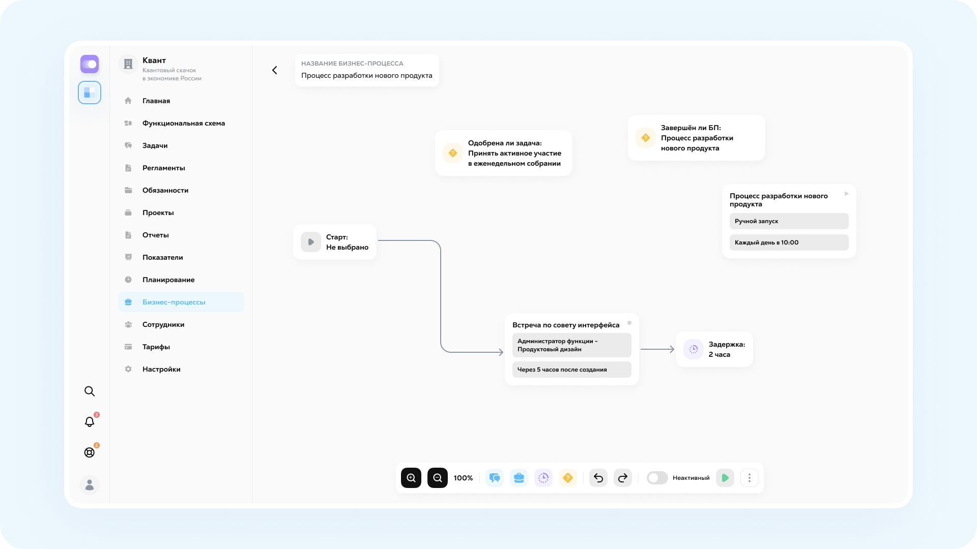Open Сотрудники section in sidebar

point(163,324)
